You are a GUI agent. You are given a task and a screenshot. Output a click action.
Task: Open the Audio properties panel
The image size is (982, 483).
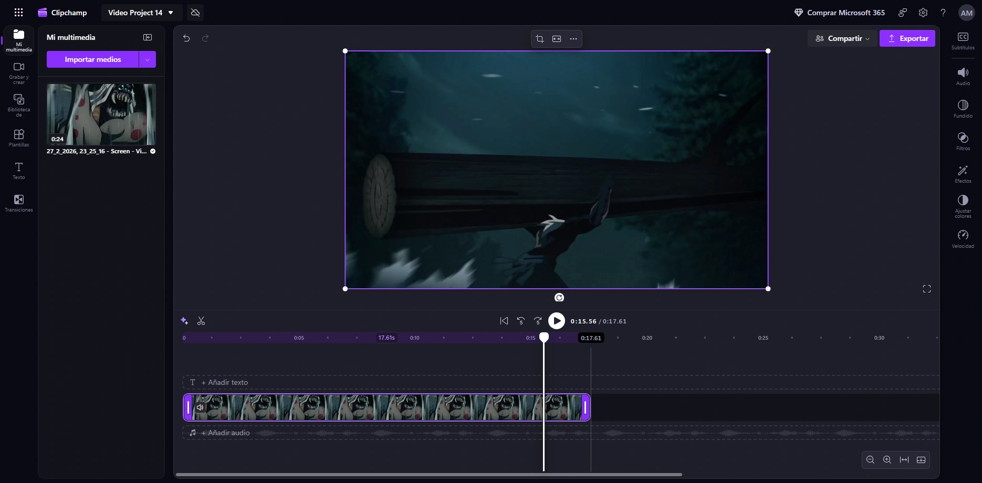point(963,77)
